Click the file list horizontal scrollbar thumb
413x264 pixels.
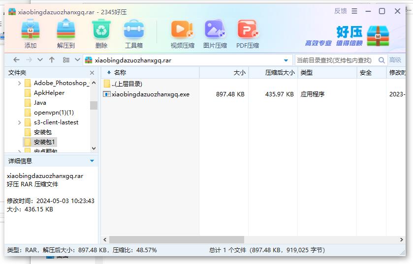[177, 239]
